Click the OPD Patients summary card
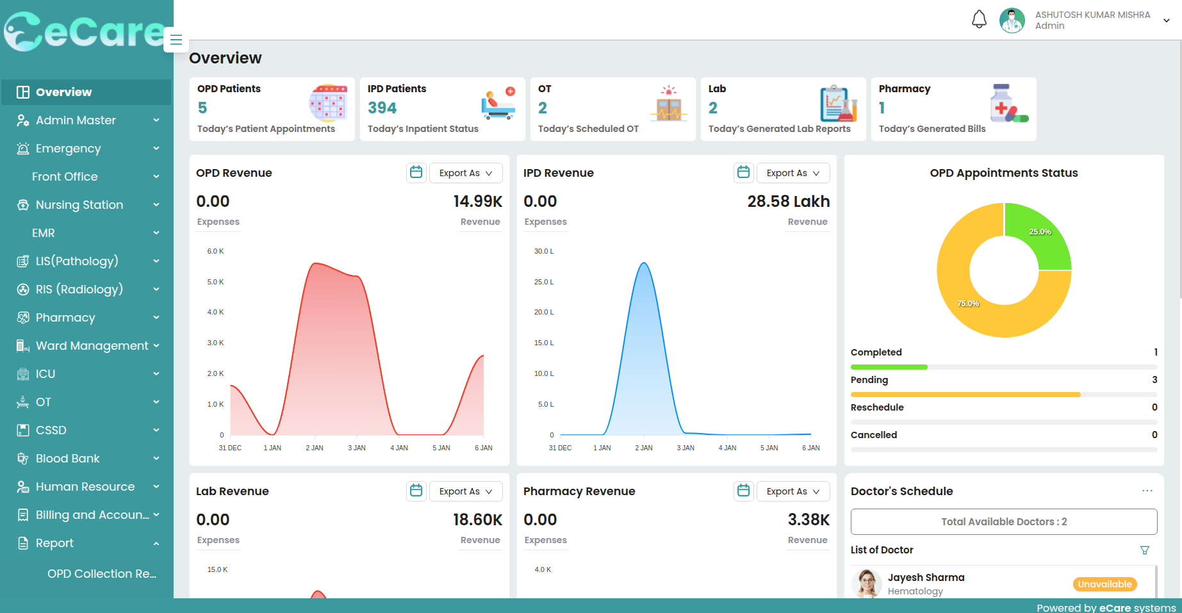Screen dimensions: 1182x613 click(272, 109)
